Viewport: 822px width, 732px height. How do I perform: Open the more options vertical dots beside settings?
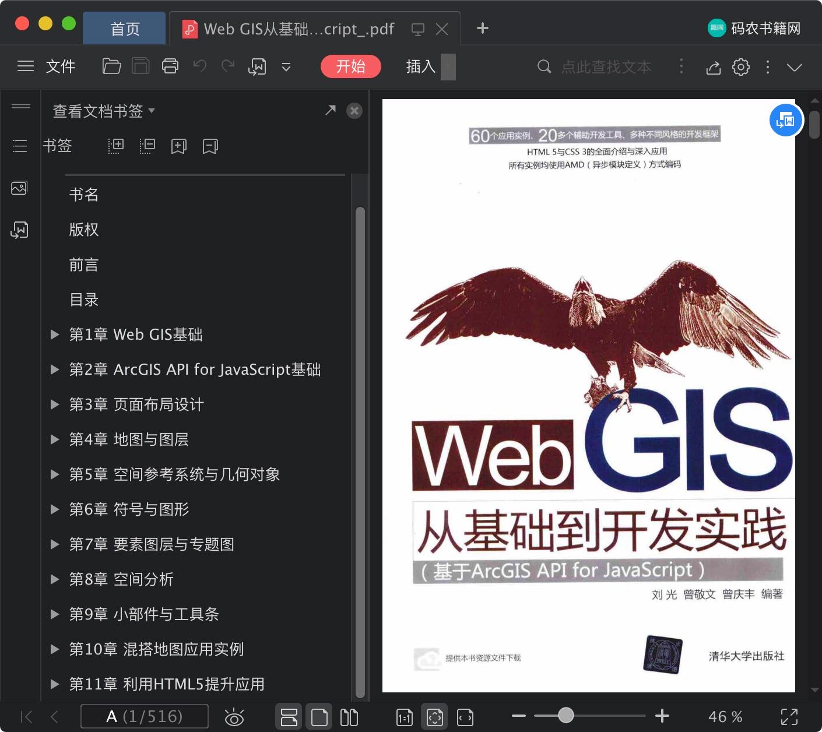tap(768, 67)
